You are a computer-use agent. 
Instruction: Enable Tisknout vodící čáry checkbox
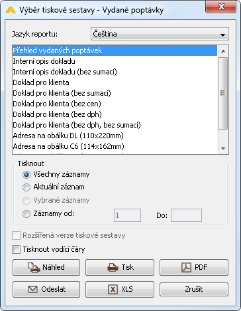tap(17, 249)
